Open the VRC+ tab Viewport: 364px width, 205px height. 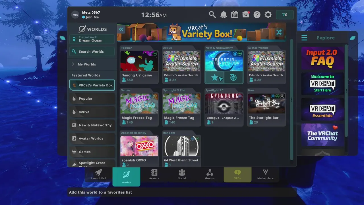click(x=237, y=174)
